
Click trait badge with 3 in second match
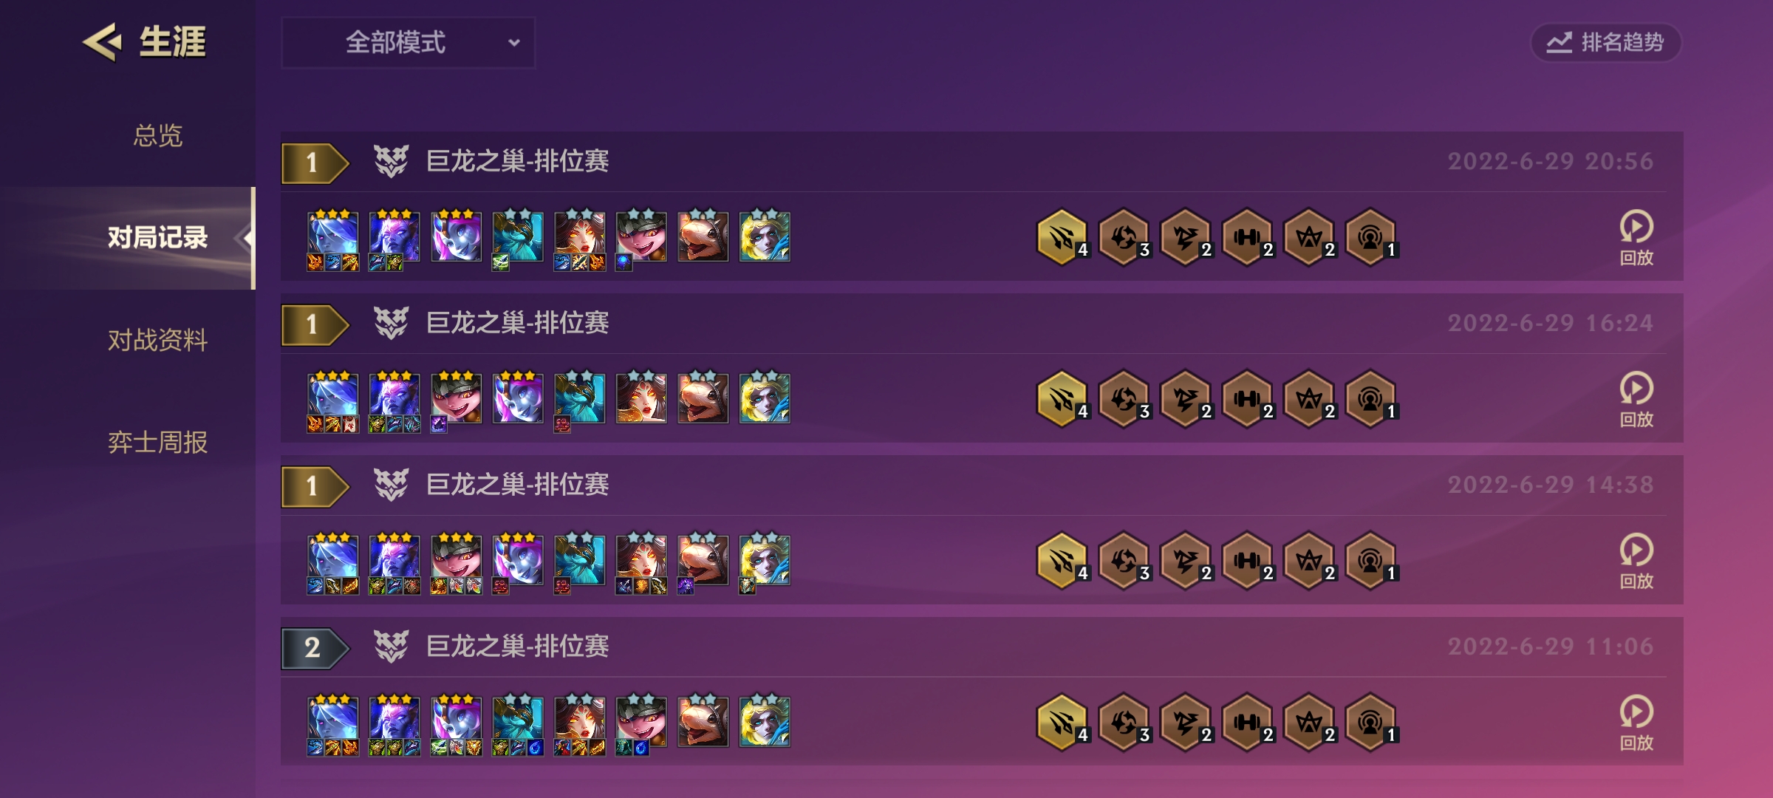[1124, 399]
